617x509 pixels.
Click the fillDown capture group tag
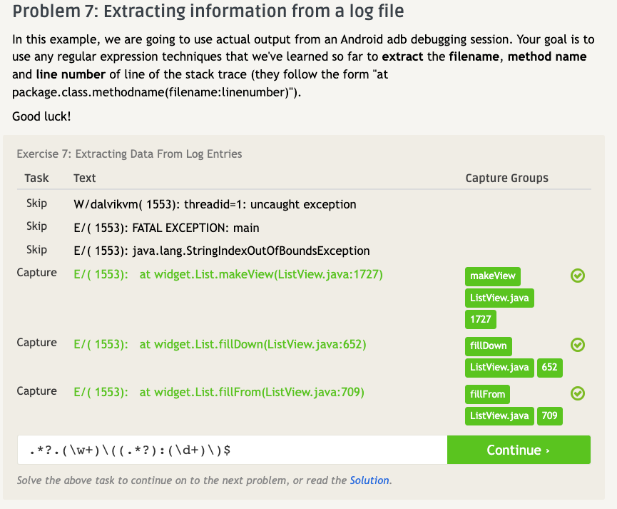(489, 346)
